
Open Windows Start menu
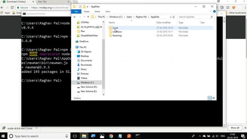click(x=3, y=136)
